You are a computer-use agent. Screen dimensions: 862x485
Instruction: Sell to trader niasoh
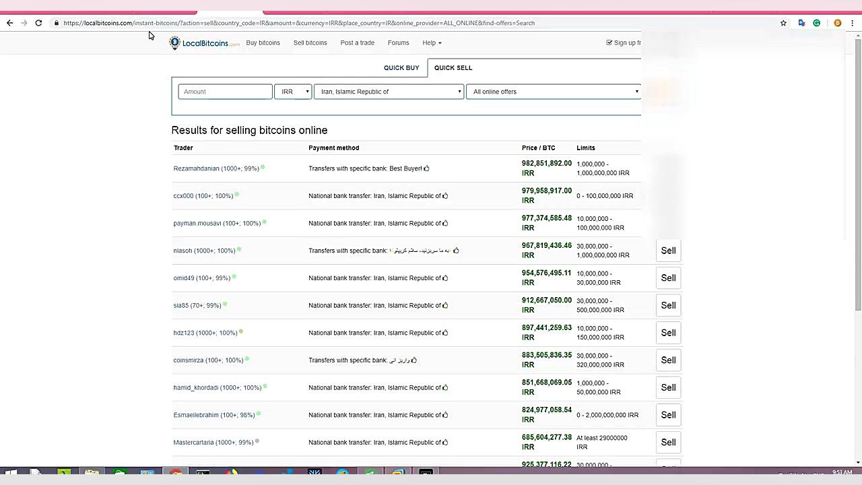coord(668,251)
